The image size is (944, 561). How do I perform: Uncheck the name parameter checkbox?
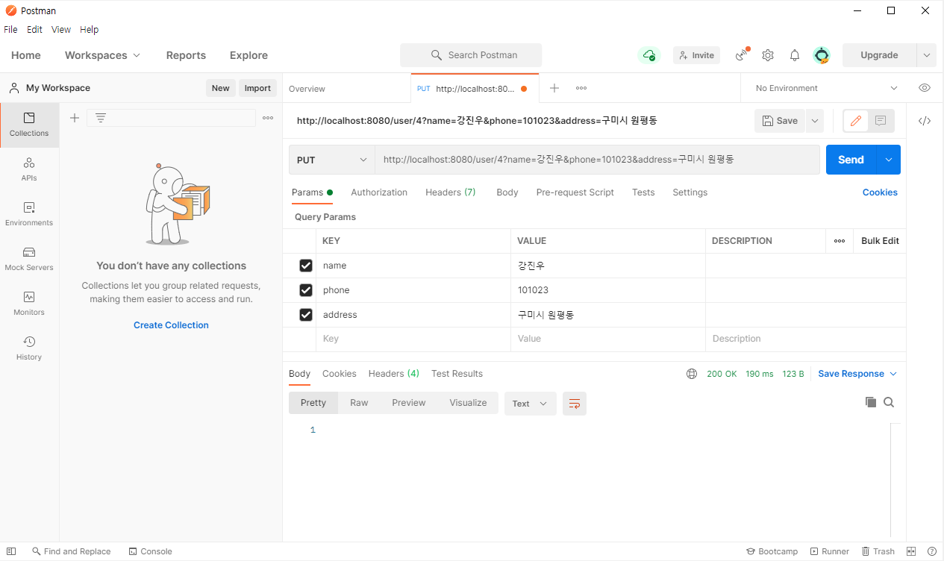(306, 266)
